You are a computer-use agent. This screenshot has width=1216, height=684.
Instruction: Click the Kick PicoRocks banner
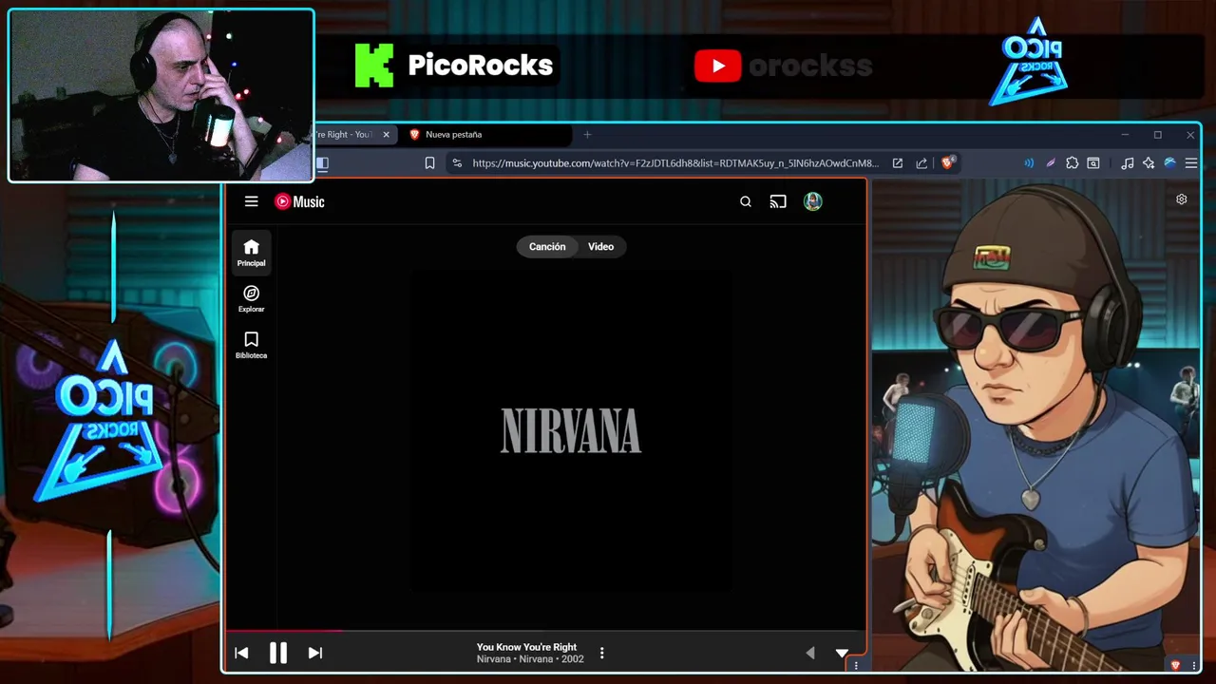[454, 66]
